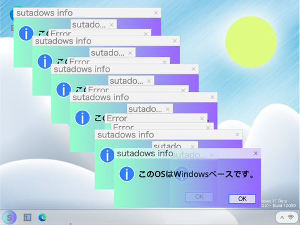Screen dimensions: 300x225
Task: Open the gray widgets panel icon on taskbar
Action: (x=27, y=217)
